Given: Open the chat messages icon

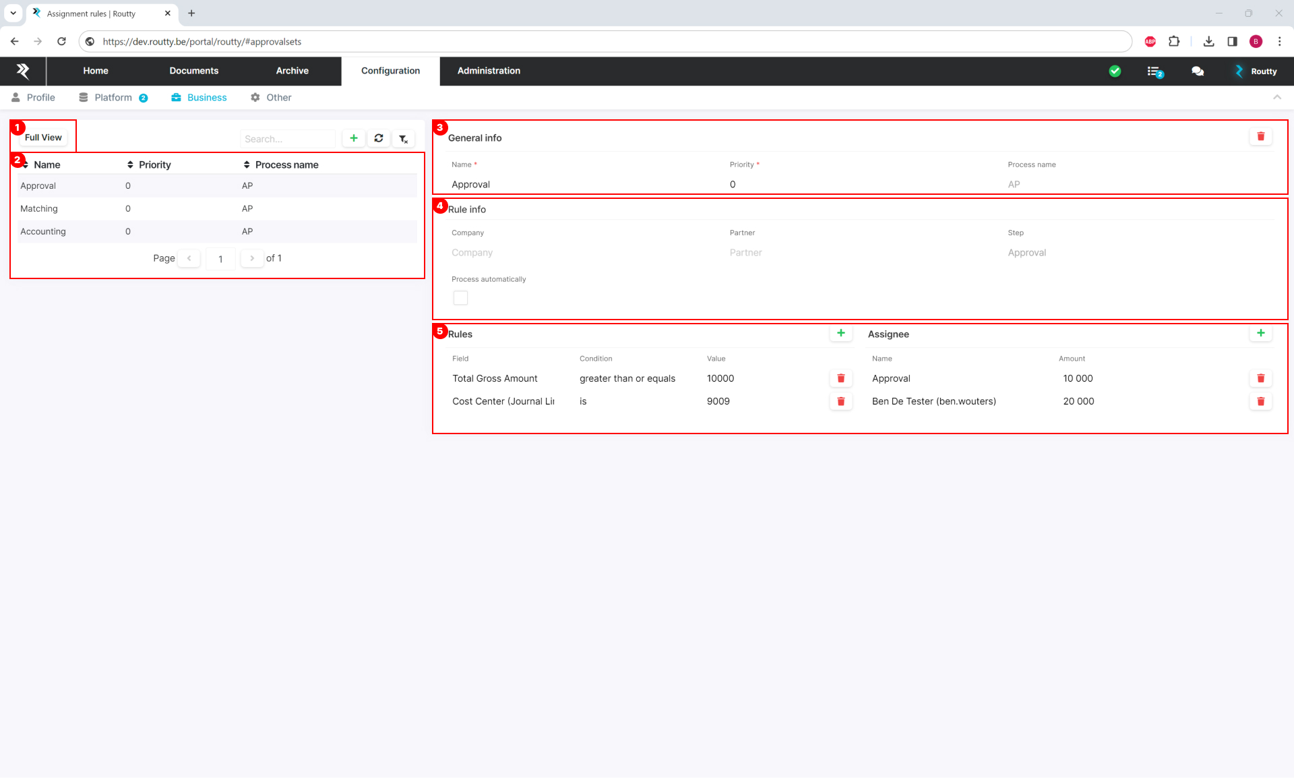Looking at the screenshot, I should 1198,71.
